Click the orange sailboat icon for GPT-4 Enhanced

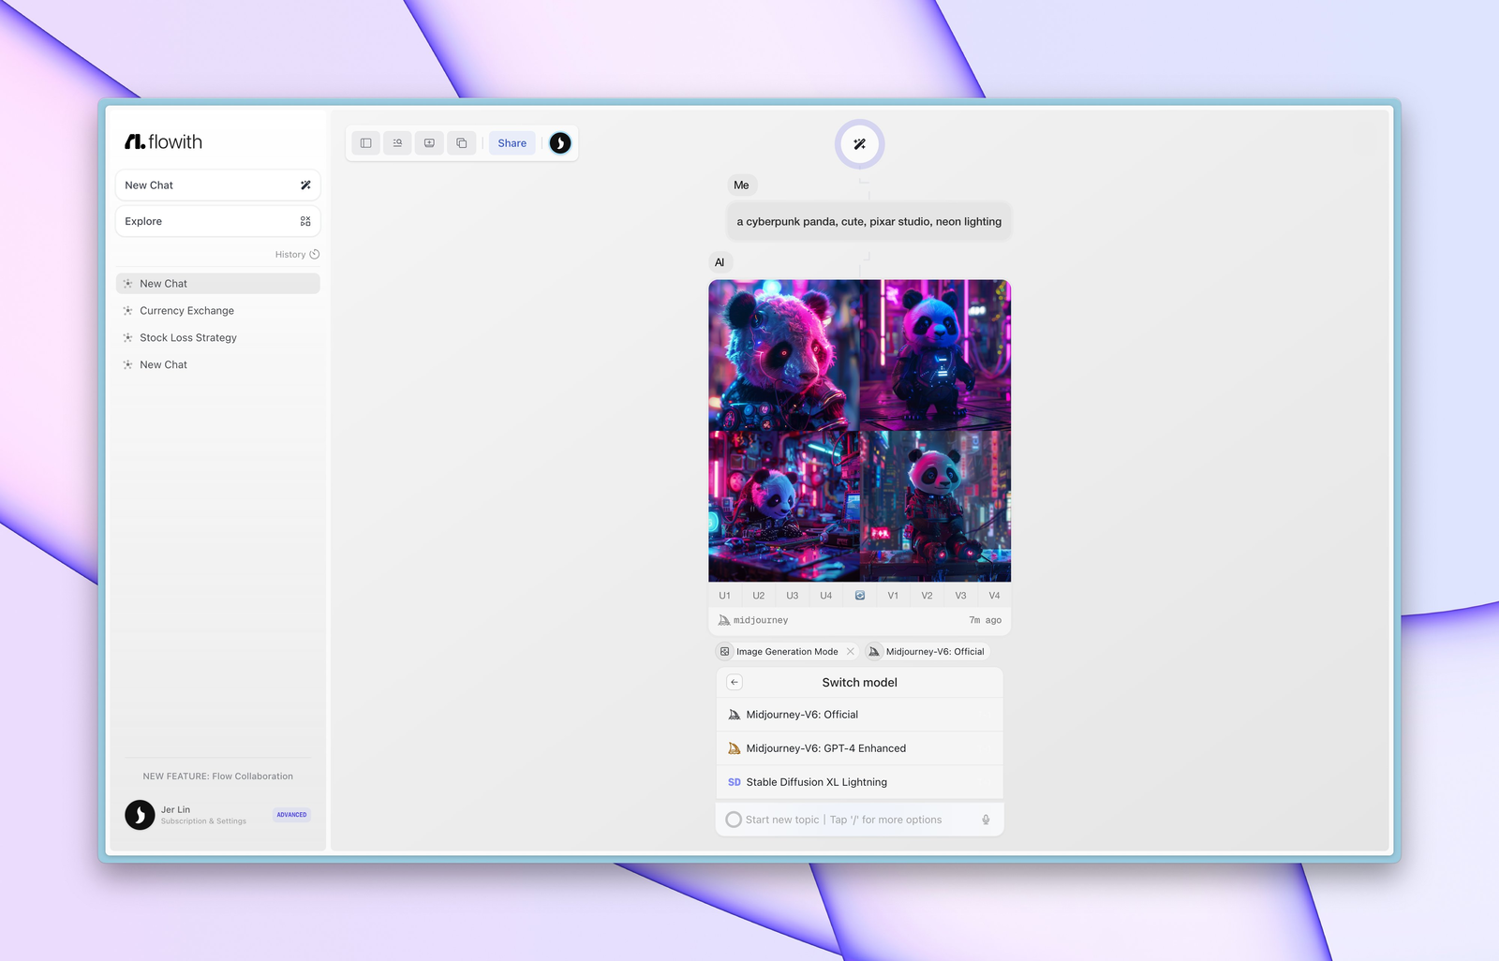[x=735, y=748]
